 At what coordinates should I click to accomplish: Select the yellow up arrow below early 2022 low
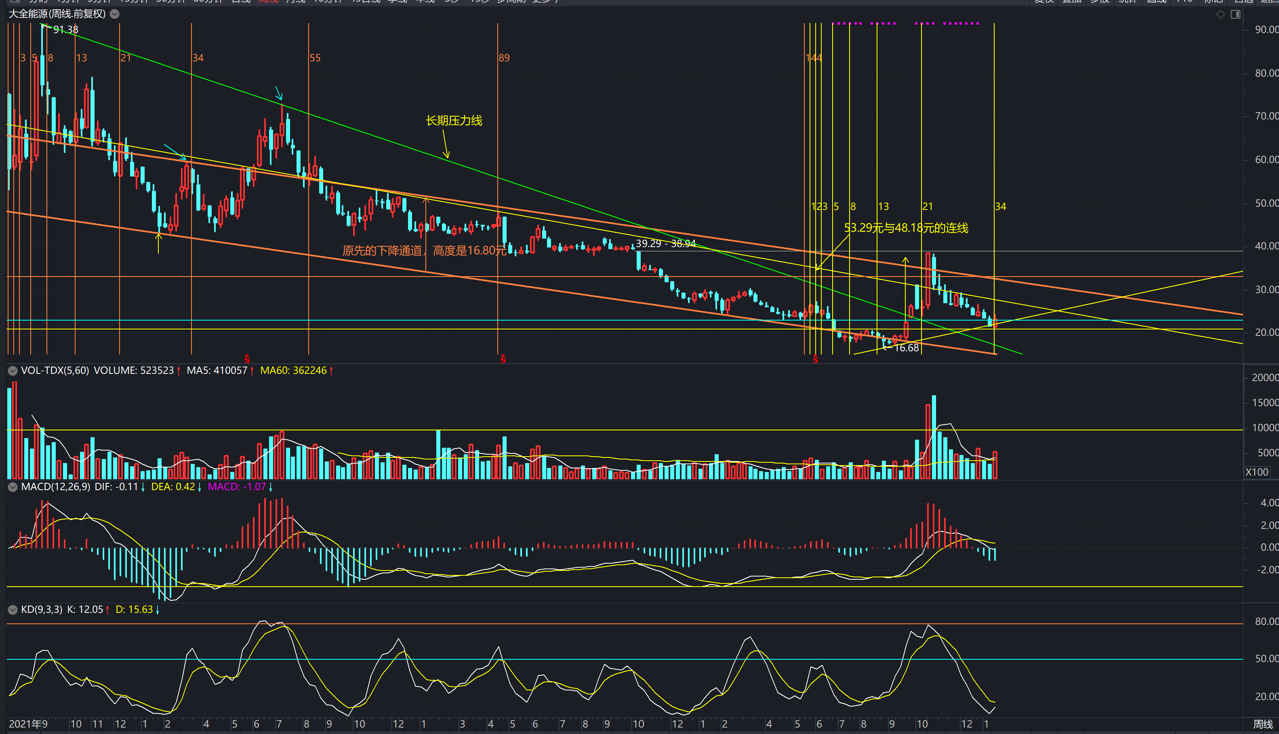pos(158,243)
